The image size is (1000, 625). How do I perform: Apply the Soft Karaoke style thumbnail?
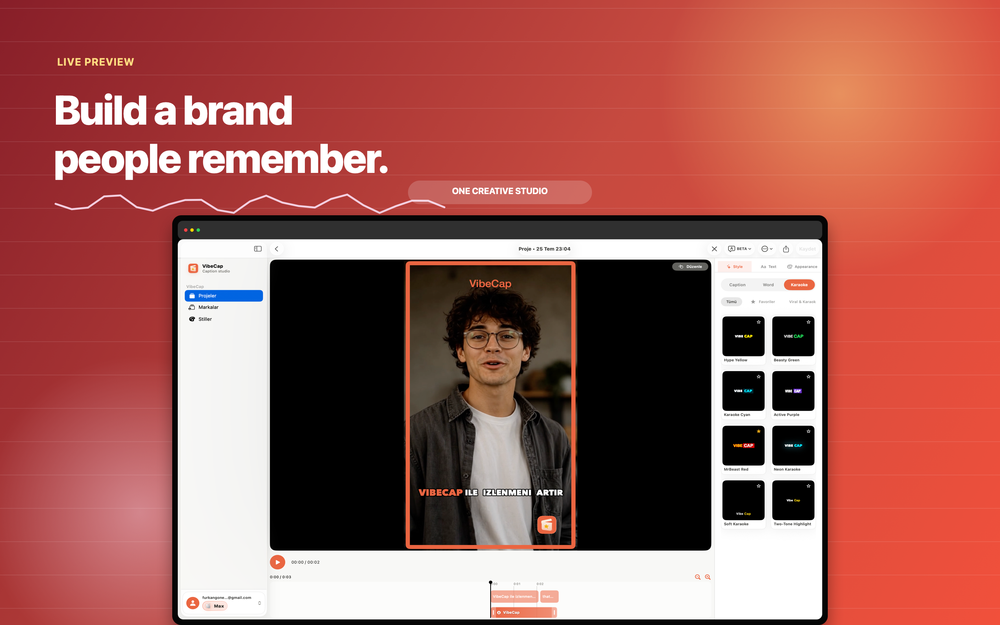(743, 500)
